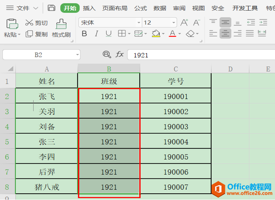Viewport: 275px width, 200px height.
Task: Switch to the 开始 tab
Action: tap(70, 8)
